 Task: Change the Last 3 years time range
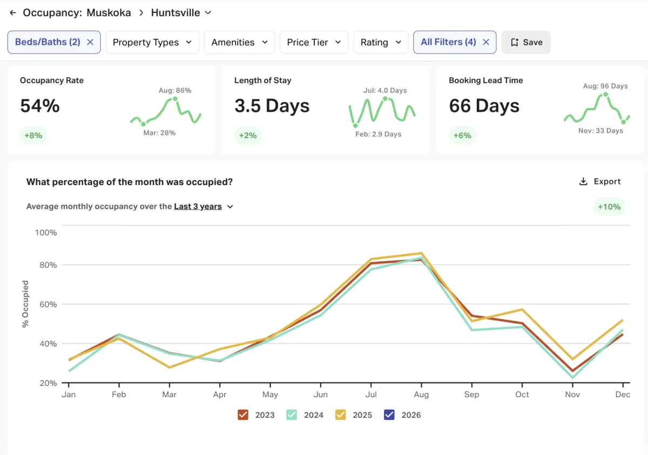203,206
